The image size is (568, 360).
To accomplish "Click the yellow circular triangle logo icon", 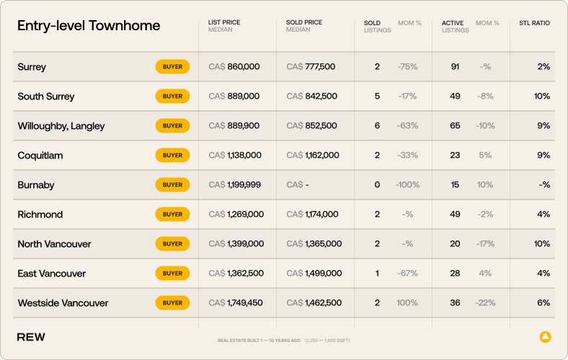I will click(x=545, y=337).
